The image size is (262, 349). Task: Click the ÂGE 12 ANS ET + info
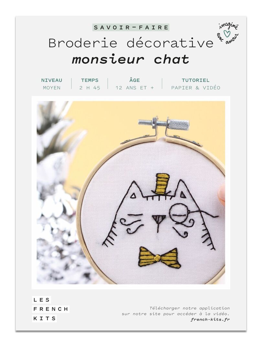click(x=135, y=84)
